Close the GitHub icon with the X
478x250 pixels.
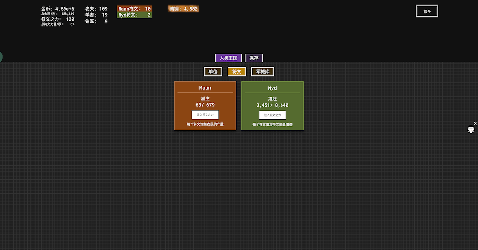click(x=475, y=124)
